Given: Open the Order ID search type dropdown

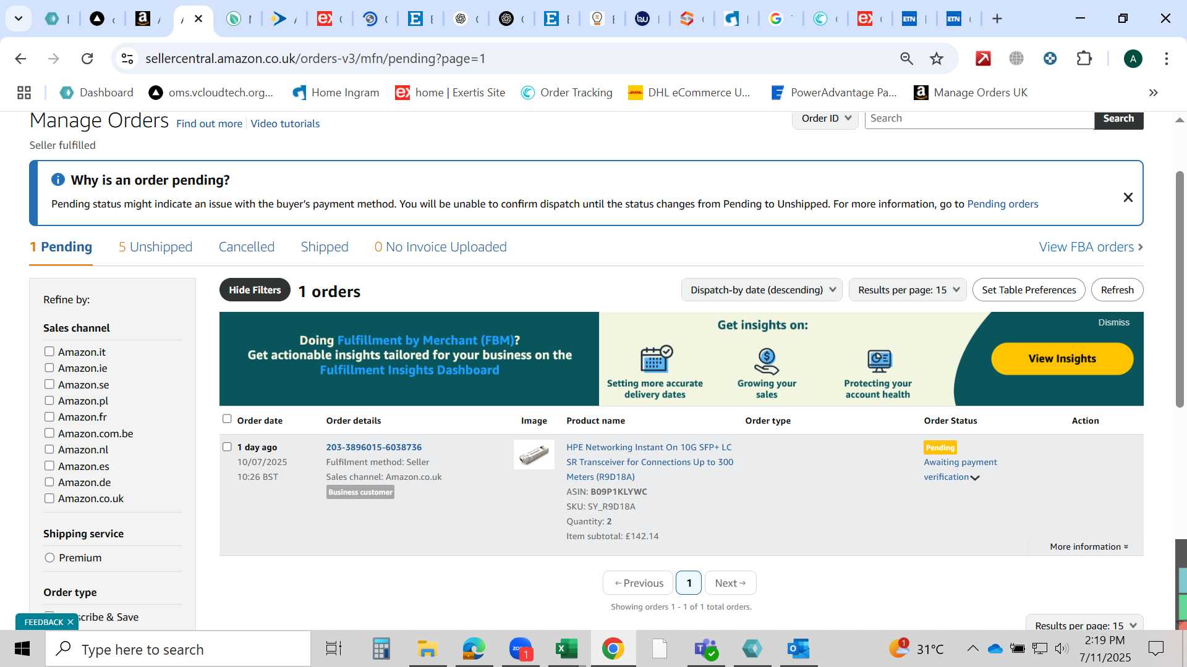Looking at the screenshot, I should coord(825,119).
